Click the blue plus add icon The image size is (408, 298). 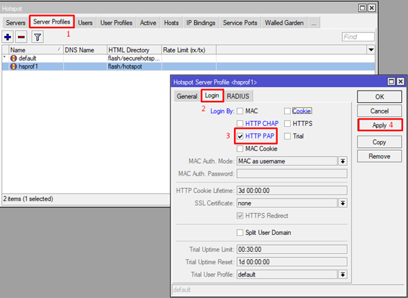tap(8, 37)
